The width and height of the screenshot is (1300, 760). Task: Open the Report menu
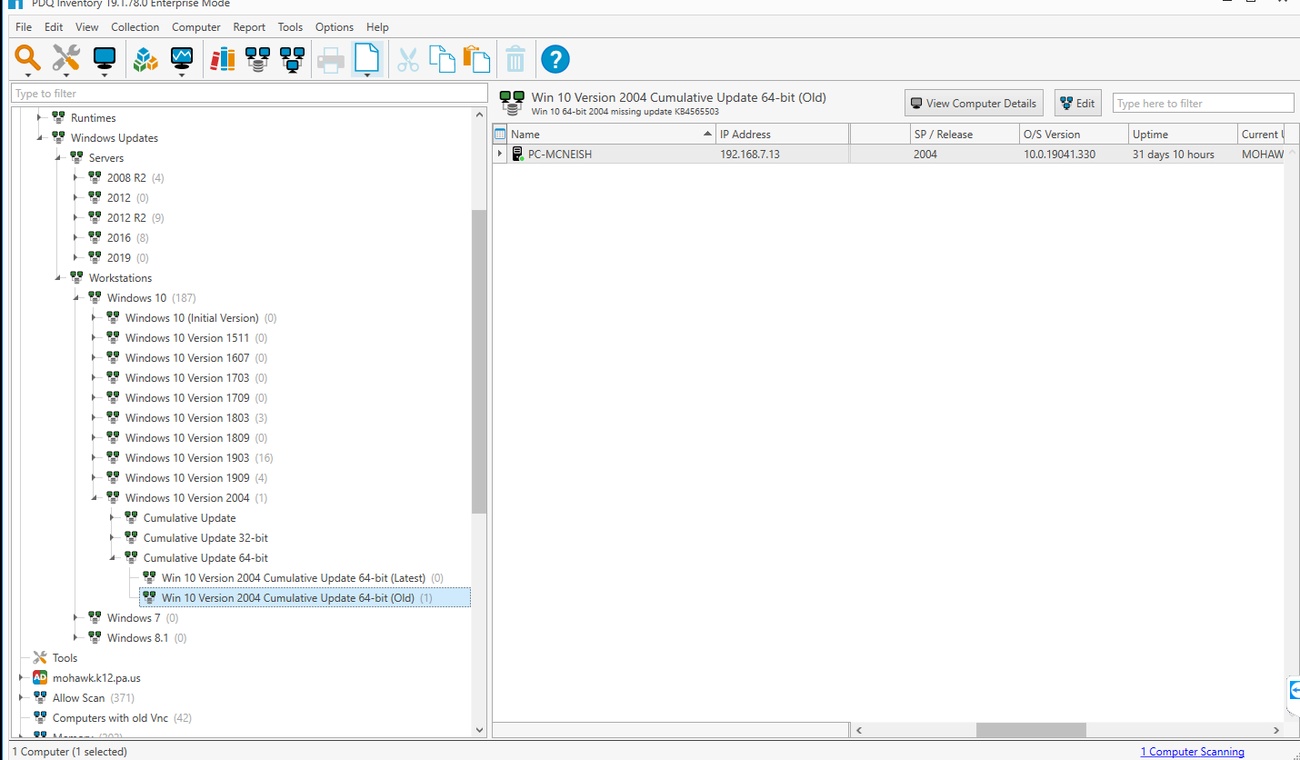click(249, 27)
